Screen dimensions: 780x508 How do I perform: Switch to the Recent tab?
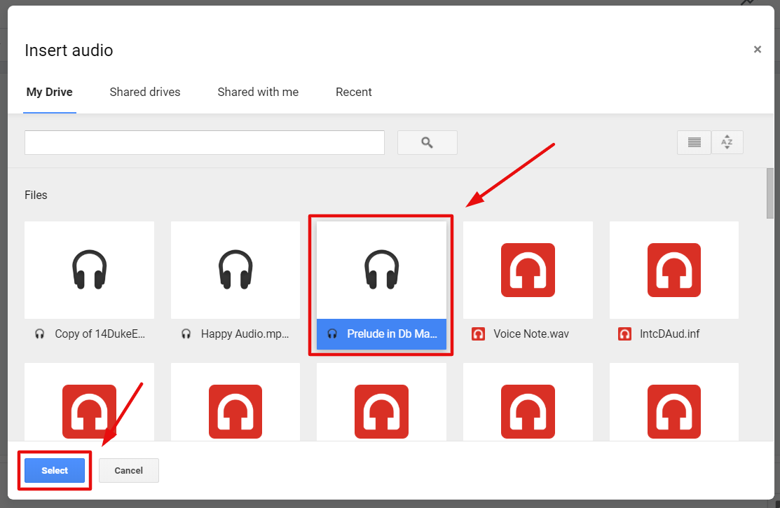[x=353, y=92]
